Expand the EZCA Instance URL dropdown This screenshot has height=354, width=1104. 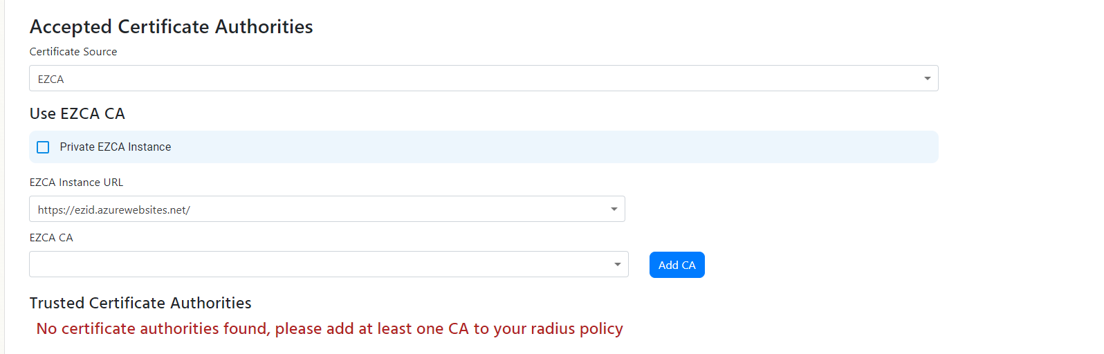tap(326, 209)
